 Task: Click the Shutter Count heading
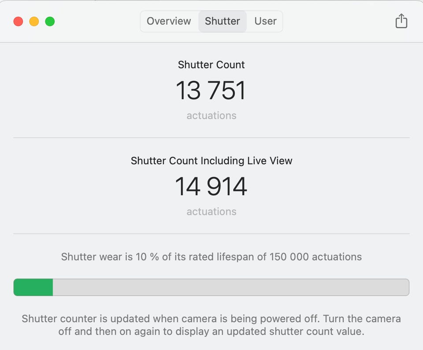coord(211,65)
